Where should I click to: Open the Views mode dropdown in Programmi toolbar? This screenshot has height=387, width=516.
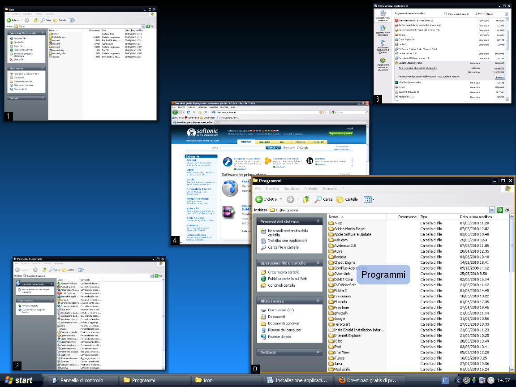coord(369,199)
